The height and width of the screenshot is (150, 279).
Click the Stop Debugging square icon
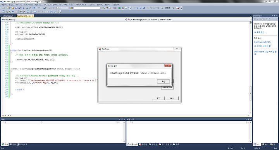(141, 8)
